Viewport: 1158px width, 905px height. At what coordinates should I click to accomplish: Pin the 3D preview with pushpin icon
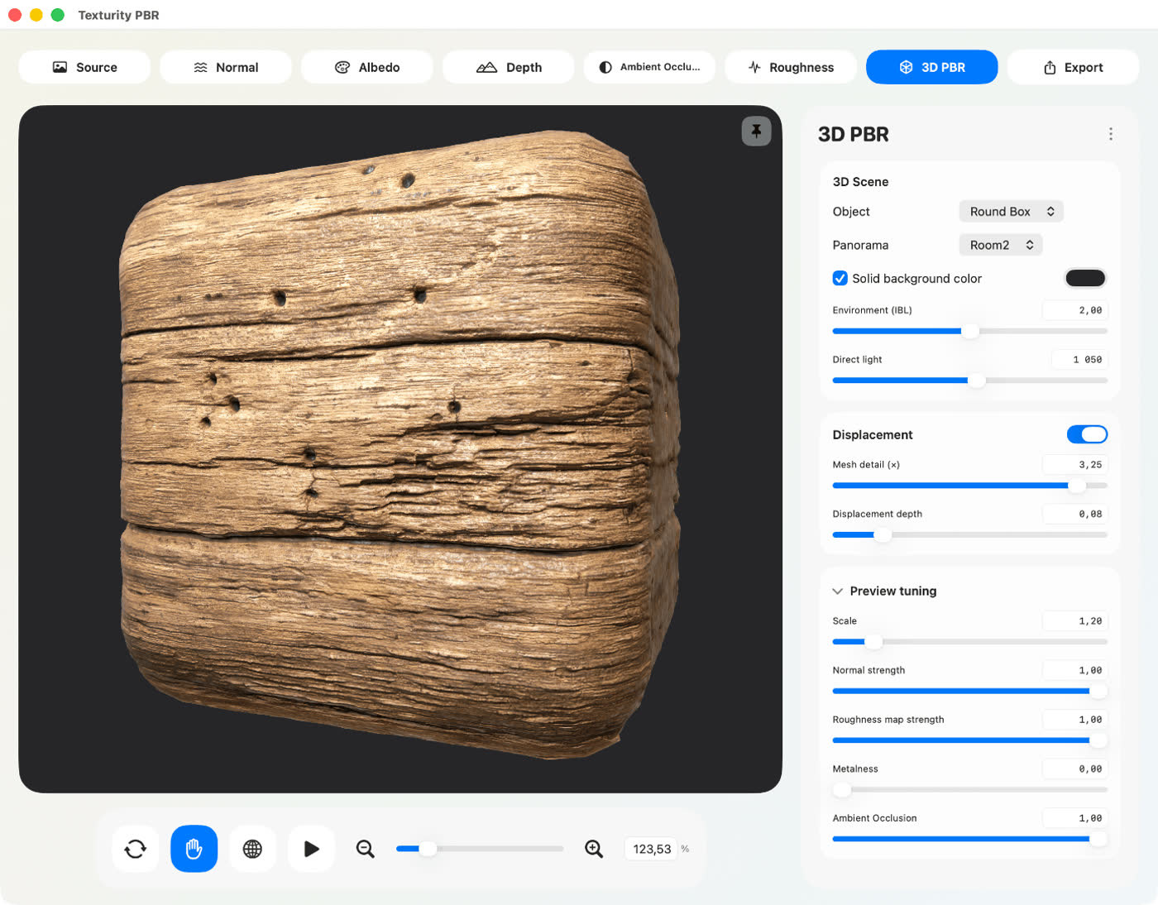click(x=756, y=131)
